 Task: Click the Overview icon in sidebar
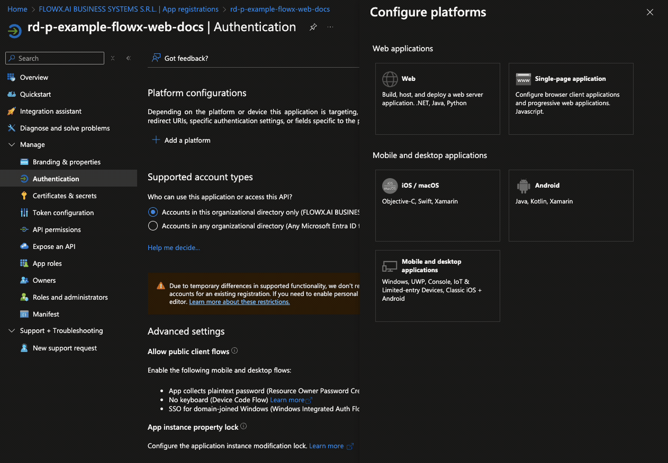[11, 78]
